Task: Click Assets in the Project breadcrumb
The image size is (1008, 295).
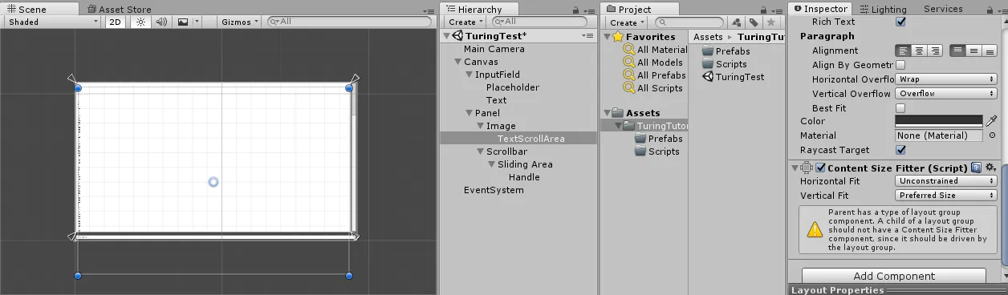Action: (708, 37)
